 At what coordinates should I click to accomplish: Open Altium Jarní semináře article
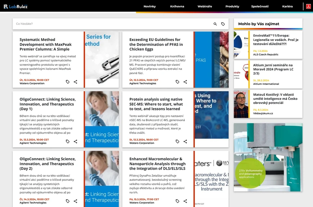pyautogui.click(x=273, y=69)
